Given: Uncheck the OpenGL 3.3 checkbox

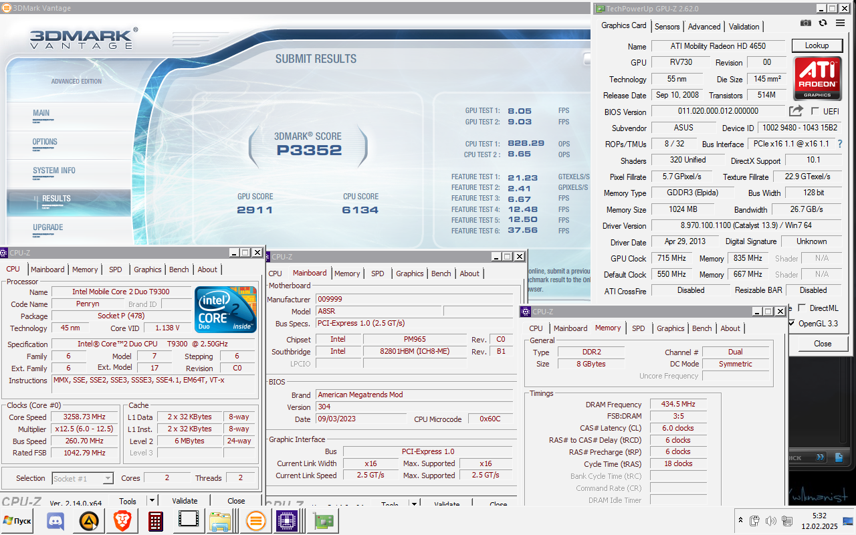Looking at the screenshot, I should 792,323.
